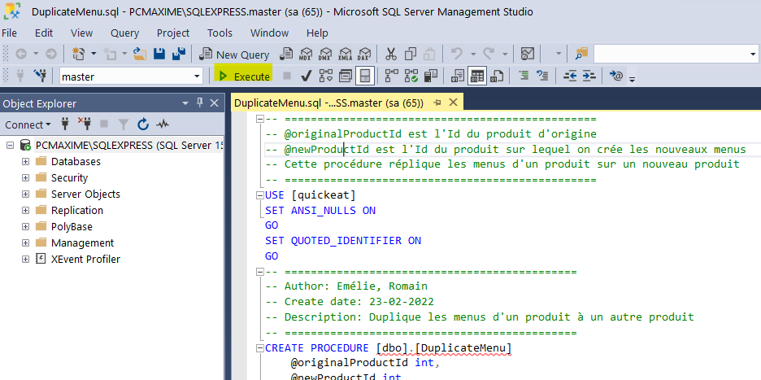The image size is (761, 380).
Task: Click the Specify Values for Template Parameters icon
Action: pyautogui.click(x=616, y=76)
